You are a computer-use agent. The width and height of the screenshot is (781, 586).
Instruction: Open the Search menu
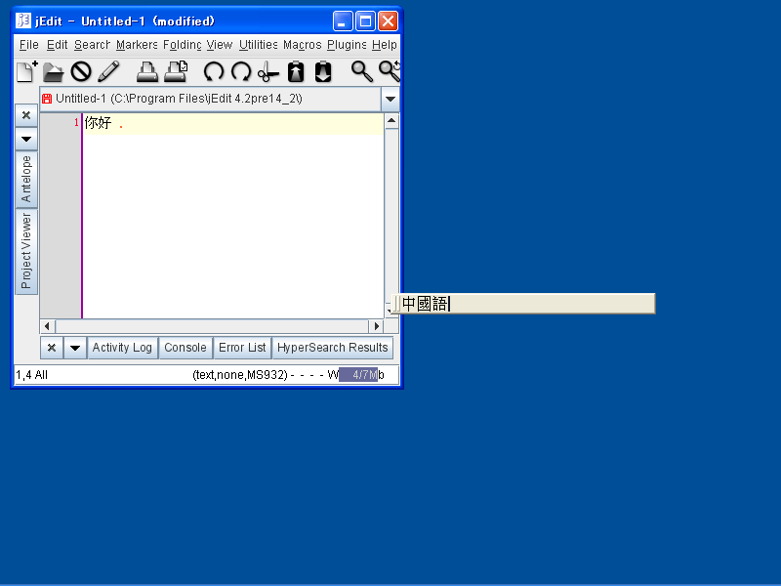[x=92, y=45]
